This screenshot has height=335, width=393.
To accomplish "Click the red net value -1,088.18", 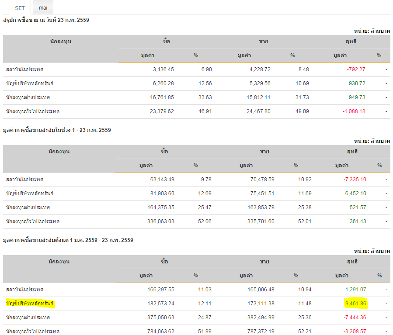I will point(354,111).
